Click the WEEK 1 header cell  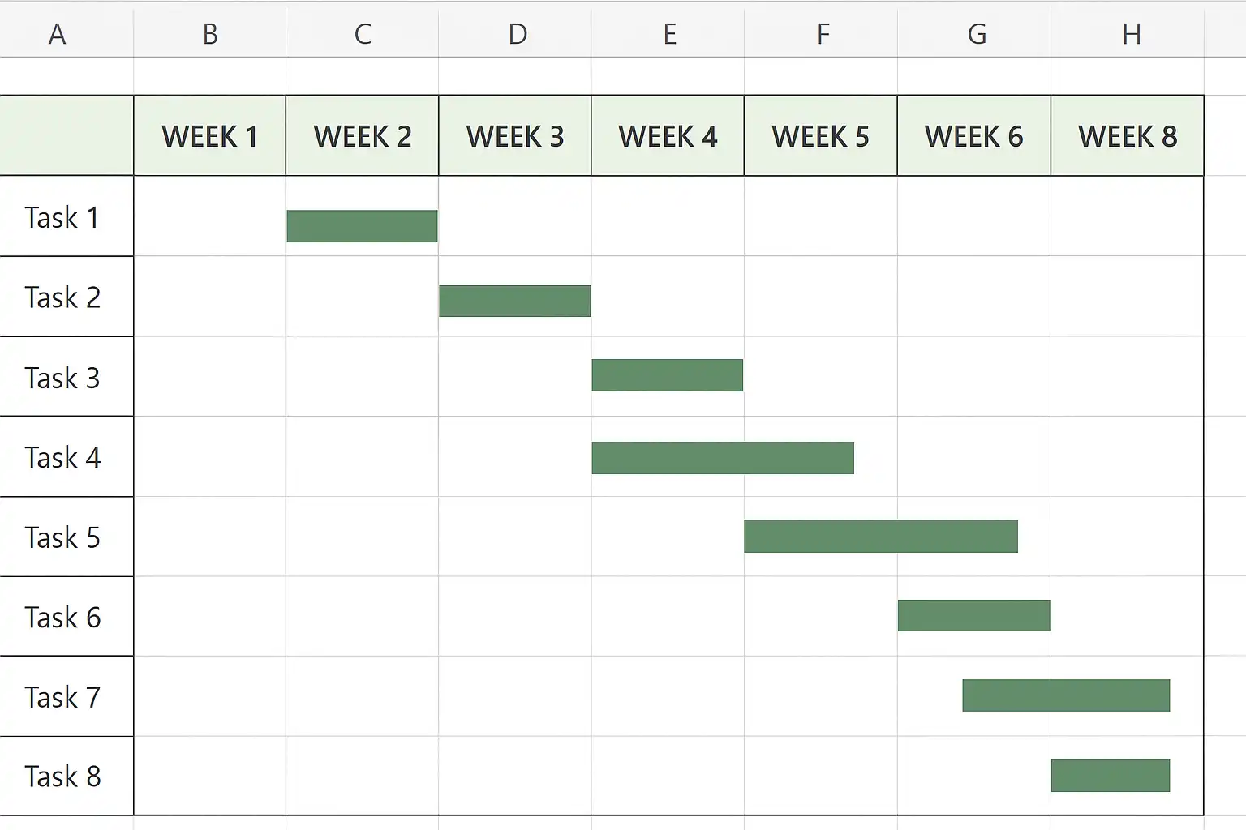tap(209, 136)
